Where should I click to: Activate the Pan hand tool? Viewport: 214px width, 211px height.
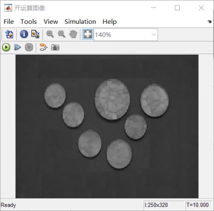tap(73, 34)
